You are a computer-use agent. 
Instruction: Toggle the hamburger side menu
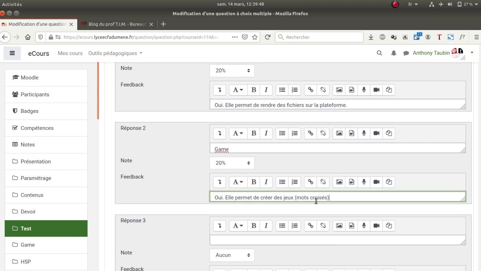(12, 53)
